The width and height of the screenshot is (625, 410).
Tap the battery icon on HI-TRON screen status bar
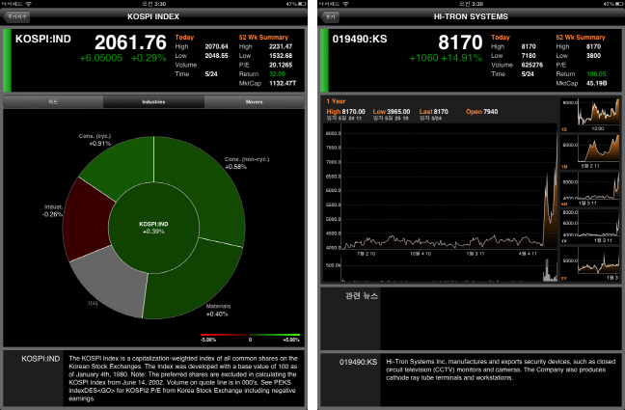tap(619, 4)
